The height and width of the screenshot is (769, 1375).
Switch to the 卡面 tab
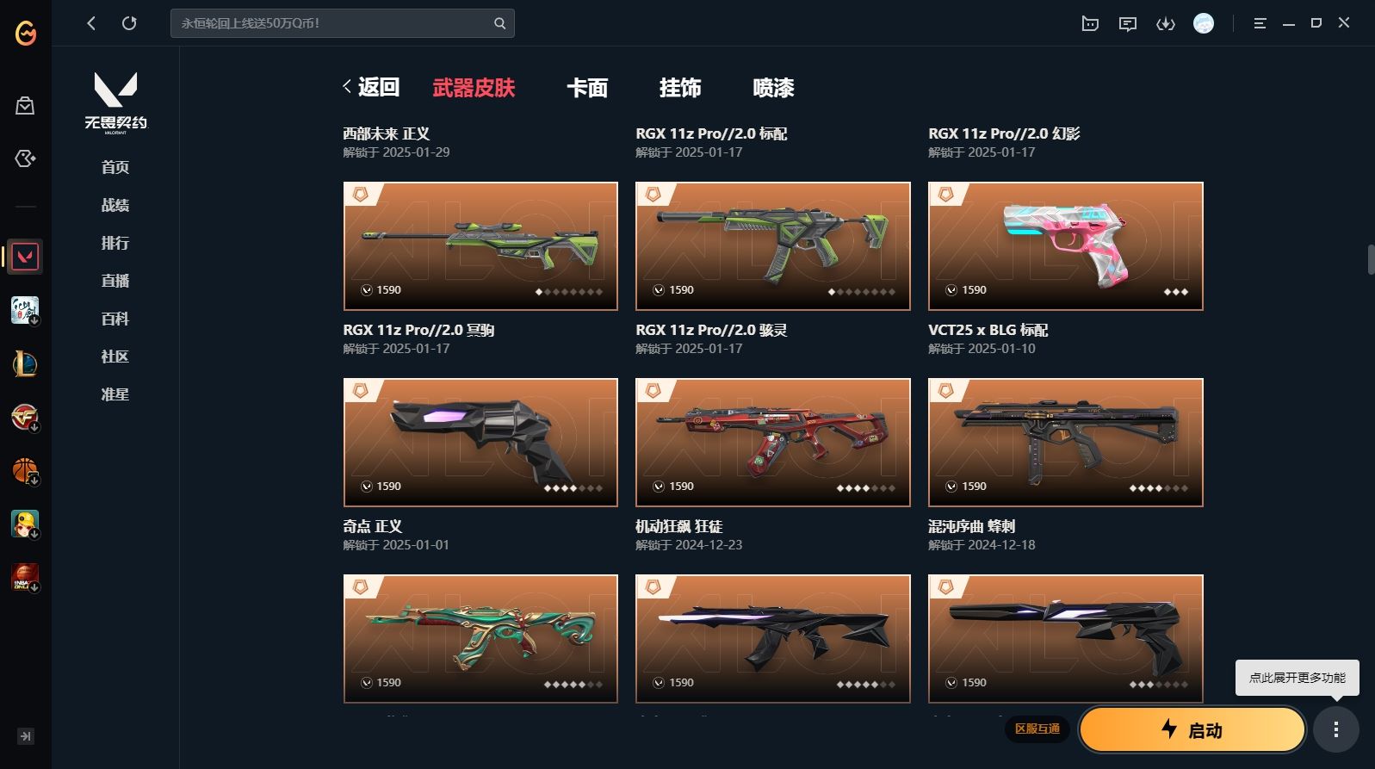(x=587, y=88)
